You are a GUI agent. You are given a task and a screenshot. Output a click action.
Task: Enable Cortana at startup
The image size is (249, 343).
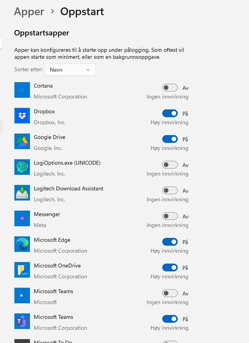(170, 88)
